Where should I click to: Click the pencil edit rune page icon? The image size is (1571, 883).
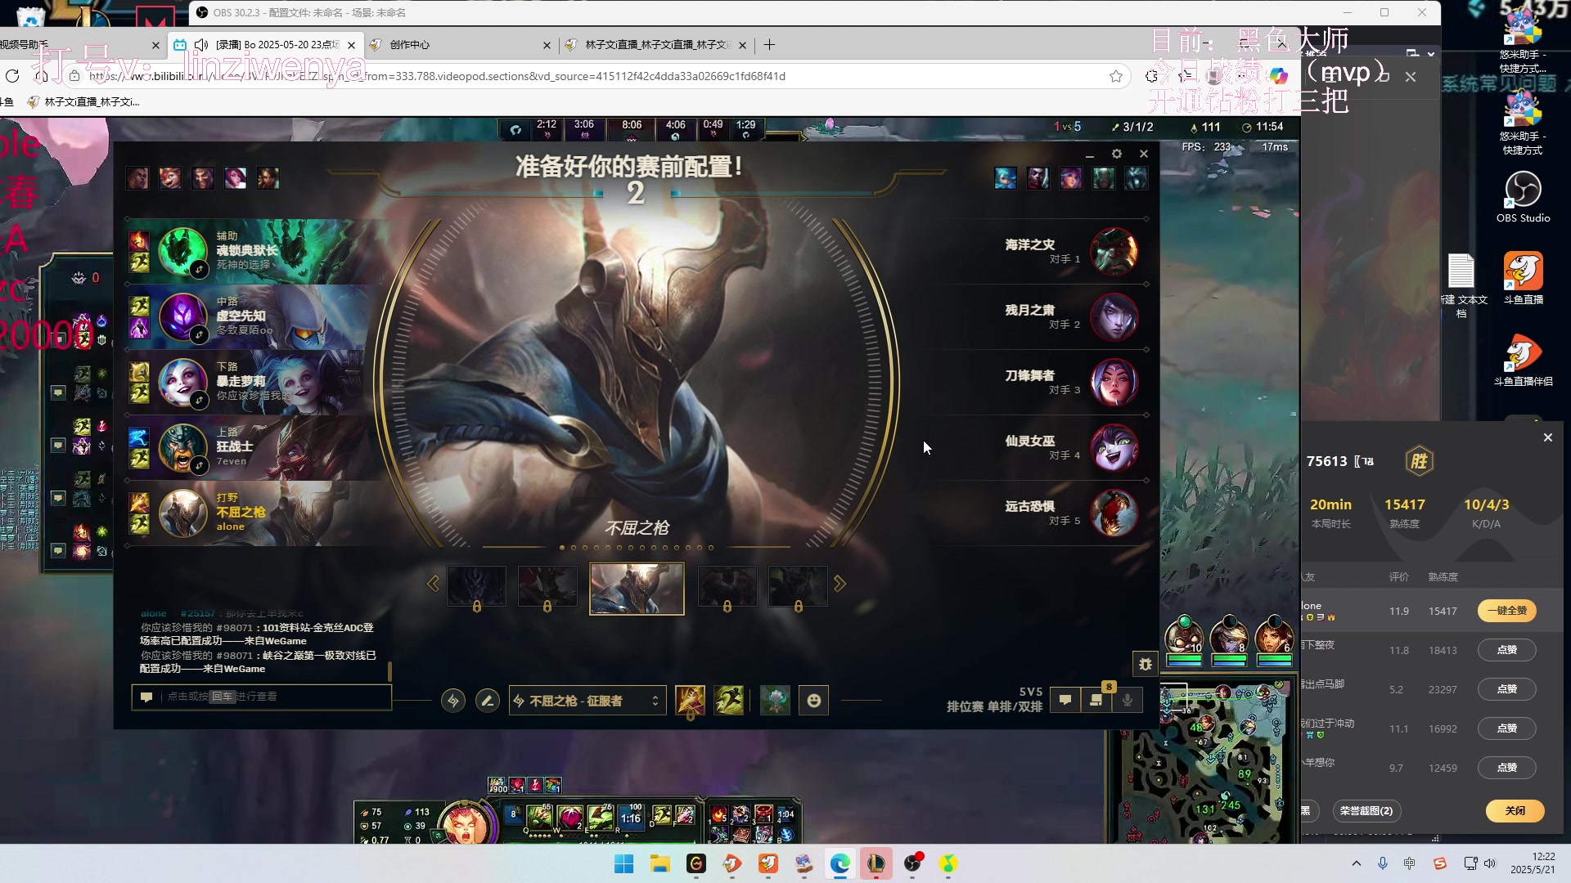[x=488, y=701]
